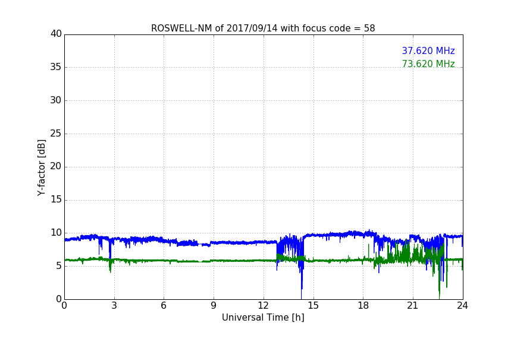
Task: Click the y-axis tick label '20'
Action: [56, 167]
